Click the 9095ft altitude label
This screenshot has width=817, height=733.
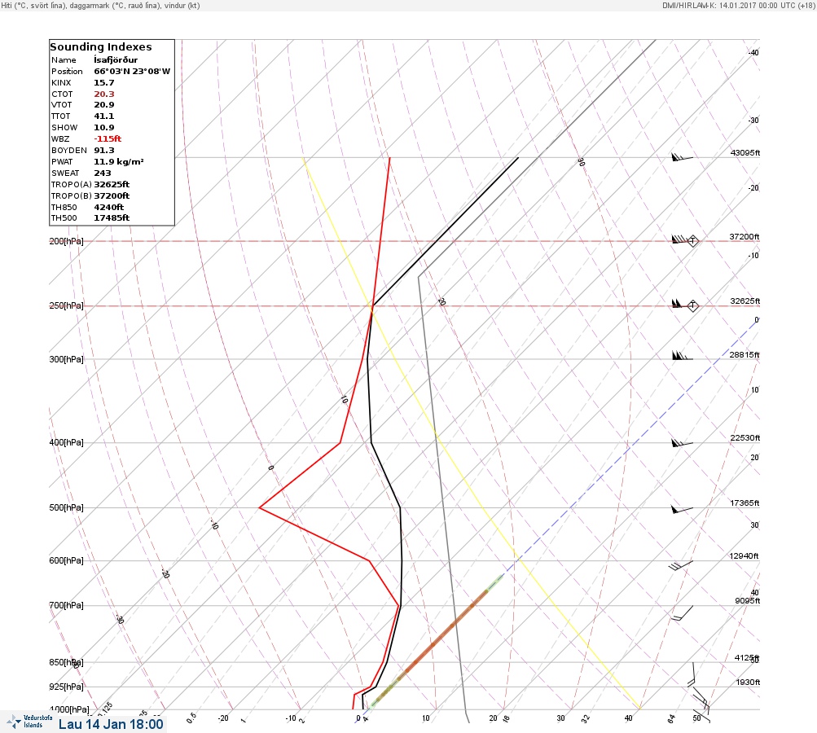pos(747,601)
